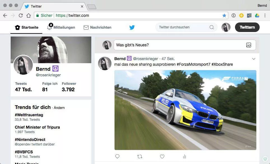Click the avatar beside the compose box
The height and width of the screenshot is (164, 270).
pyautogui.click(x=107, y=45)
